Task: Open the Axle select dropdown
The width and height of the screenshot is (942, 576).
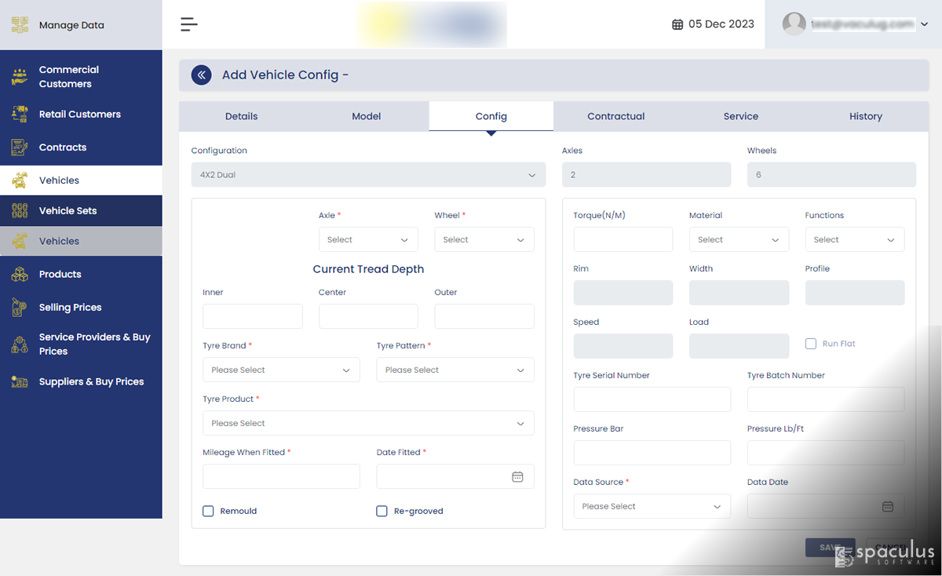Action: click(x=368, y=240)
